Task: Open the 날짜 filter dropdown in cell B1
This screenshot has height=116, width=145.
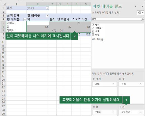Action: (x=47, y=8)
